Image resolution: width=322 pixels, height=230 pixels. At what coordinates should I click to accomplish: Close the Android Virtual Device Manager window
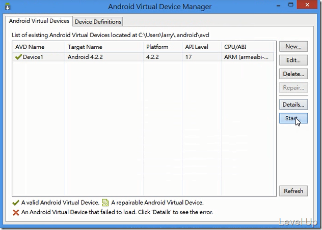[307, 5]
